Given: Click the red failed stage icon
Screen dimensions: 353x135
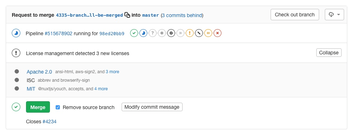Looking at the screenshot, I should [x=217, y=33].
